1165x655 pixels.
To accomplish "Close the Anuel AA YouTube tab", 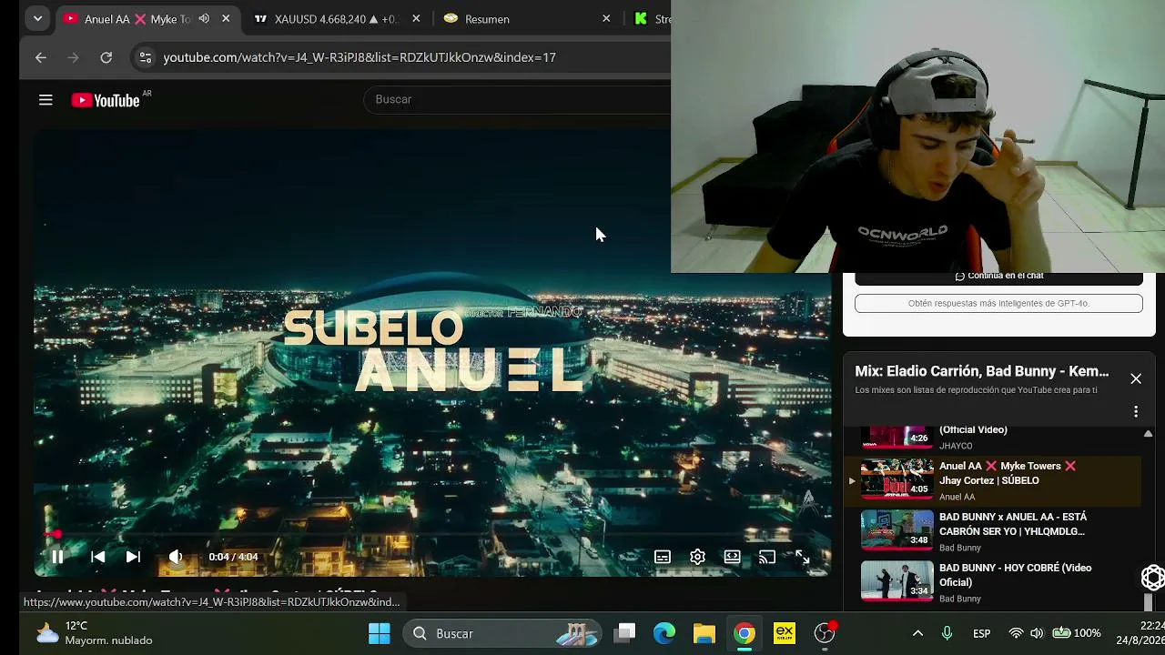I will tap(226, 18).
